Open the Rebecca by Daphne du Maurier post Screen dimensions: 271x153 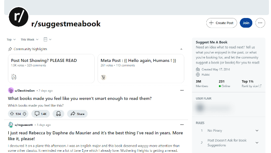[x=95, y=136]
